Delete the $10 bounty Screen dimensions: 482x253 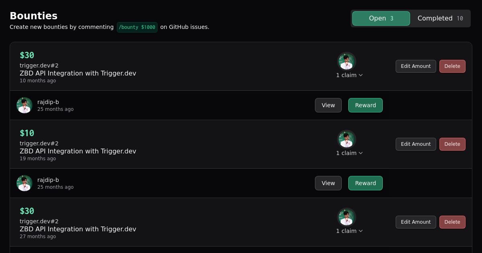452,144
